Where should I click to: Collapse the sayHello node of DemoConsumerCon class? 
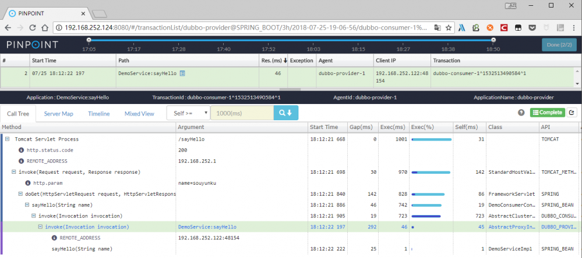pyautogui.click(x=27, y=205)
